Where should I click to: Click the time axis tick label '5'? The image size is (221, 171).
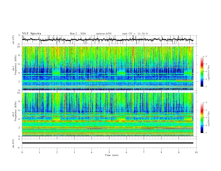[109, 152]
